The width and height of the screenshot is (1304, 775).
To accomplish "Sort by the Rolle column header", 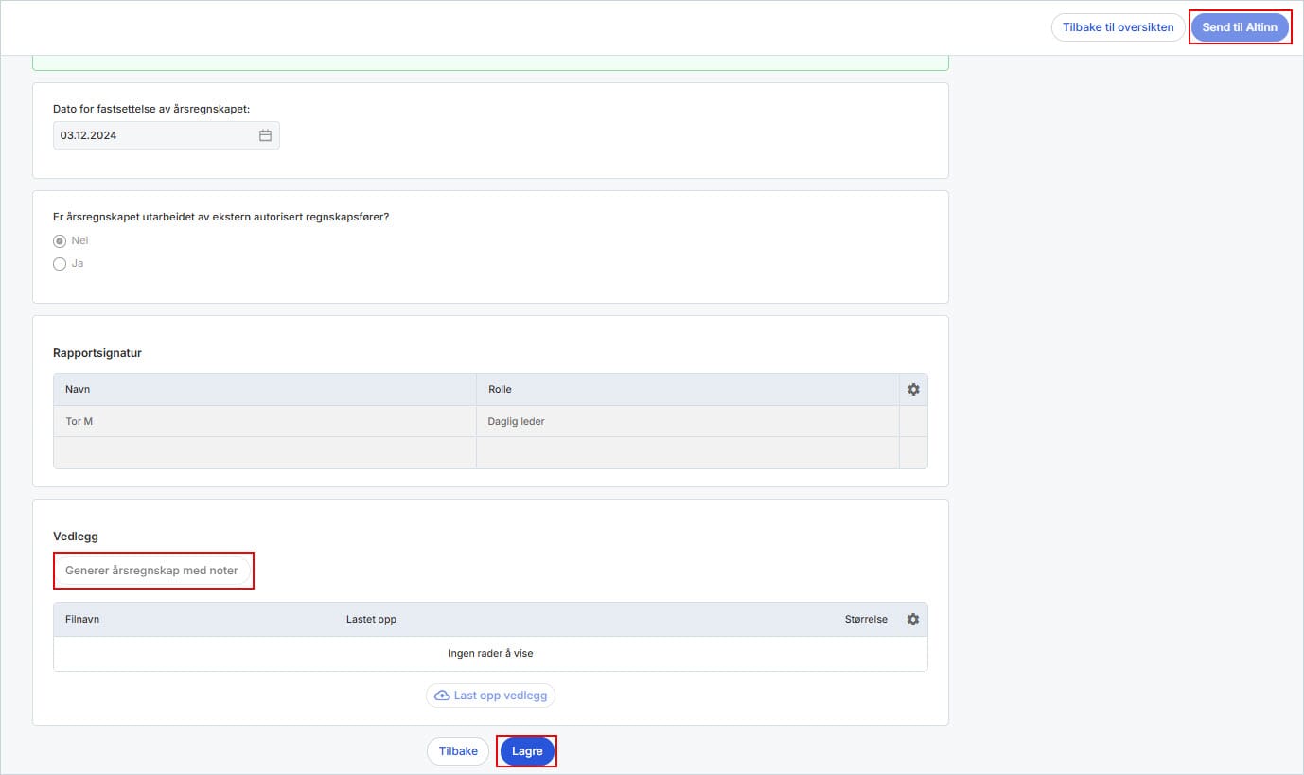I will pos(687,389).
